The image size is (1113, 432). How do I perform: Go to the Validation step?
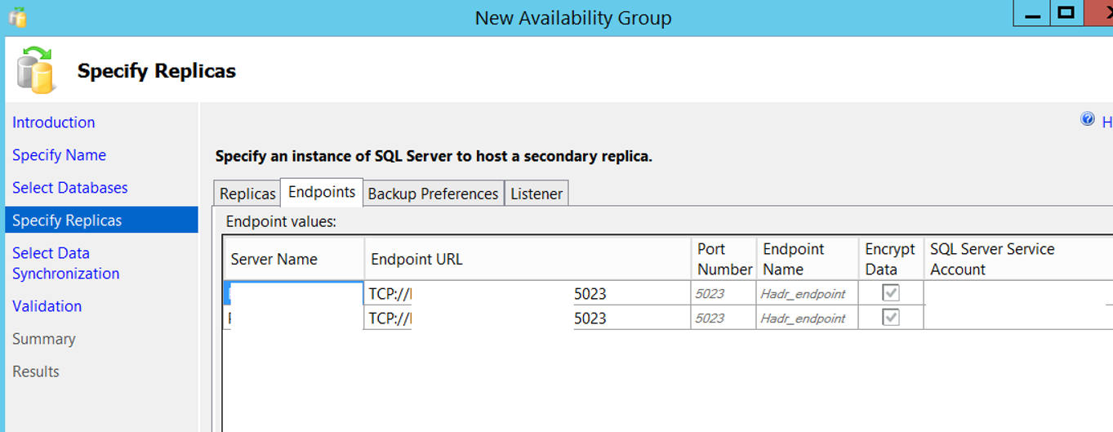point(47,306)
